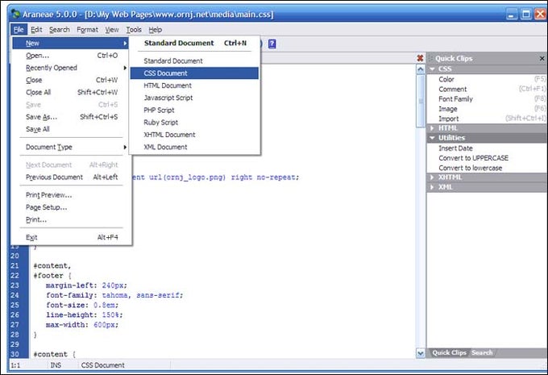Click line number 25 in the gutter
The height and width of the screenshot is (375, 548).
(x=15, y=305)
